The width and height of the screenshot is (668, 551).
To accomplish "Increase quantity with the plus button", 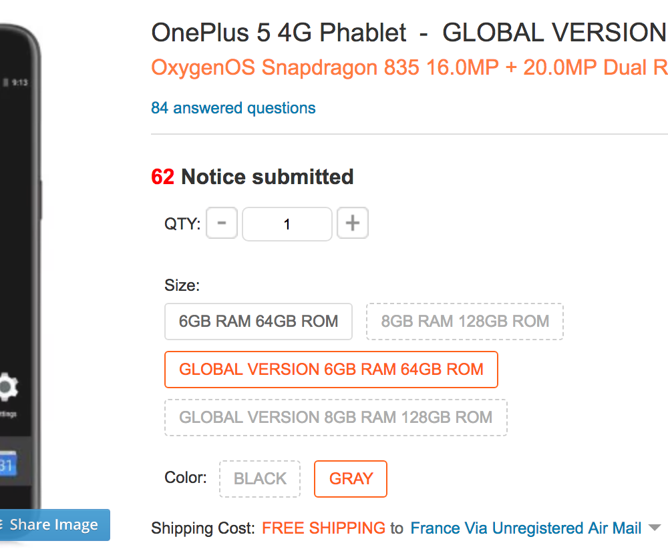I will click(352, 223).
